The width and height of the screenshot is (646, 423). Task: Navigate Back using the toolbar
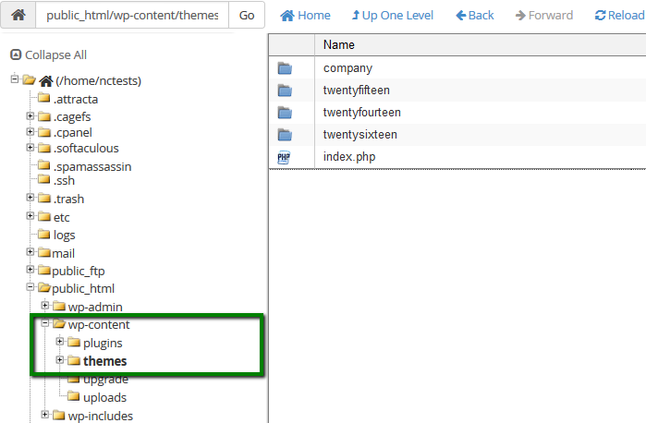pos(474,16)
